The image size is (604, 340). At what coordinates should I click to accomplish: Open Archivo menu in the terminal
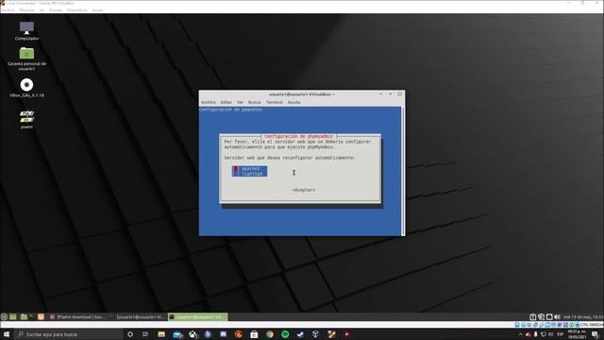pyautogui.click(x=209, y=103)
